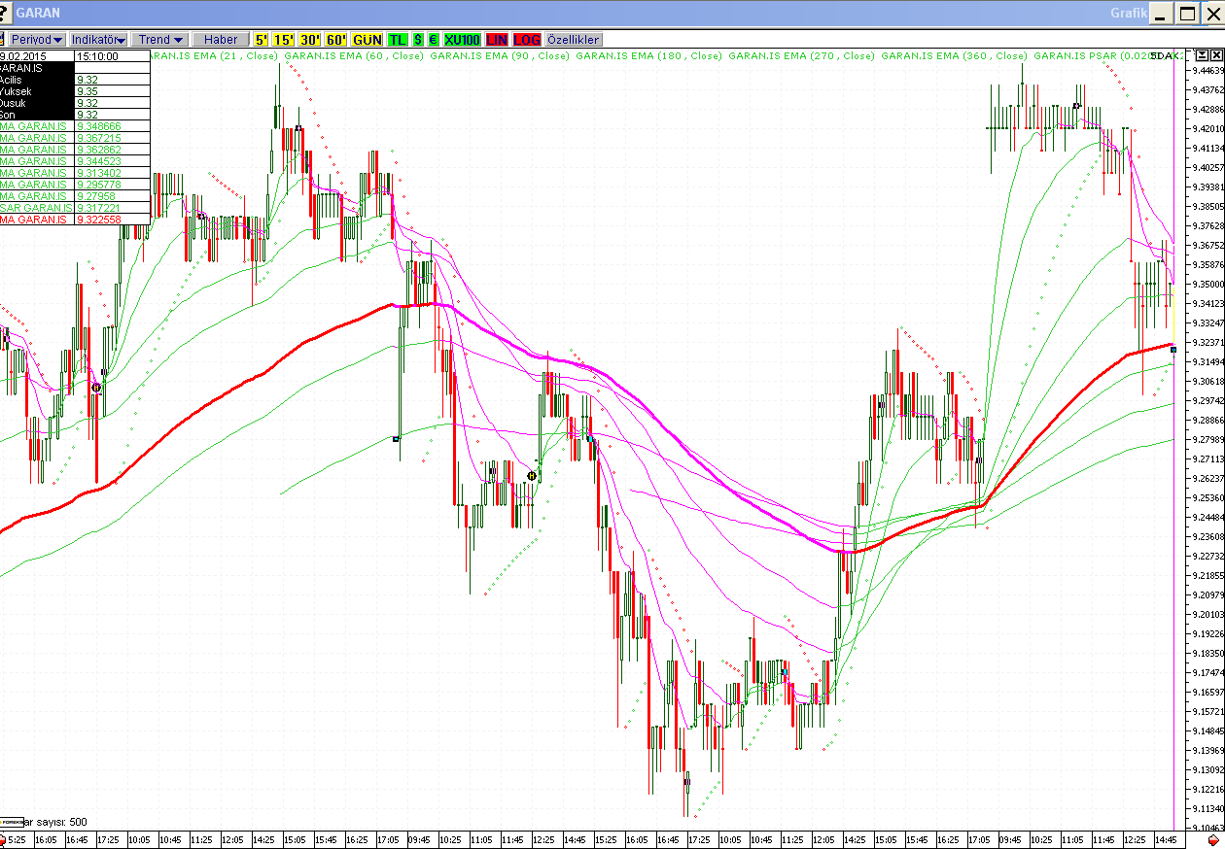Compare against the XU100 index
Viewport: 1225px width, 849px height.
click(x=462, y=40)
